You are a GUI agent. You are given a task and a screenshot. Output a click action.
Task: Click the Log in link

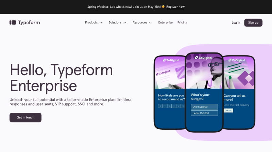pos(236,23)
